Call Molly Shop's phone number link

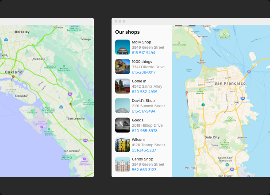pos(143,53)
